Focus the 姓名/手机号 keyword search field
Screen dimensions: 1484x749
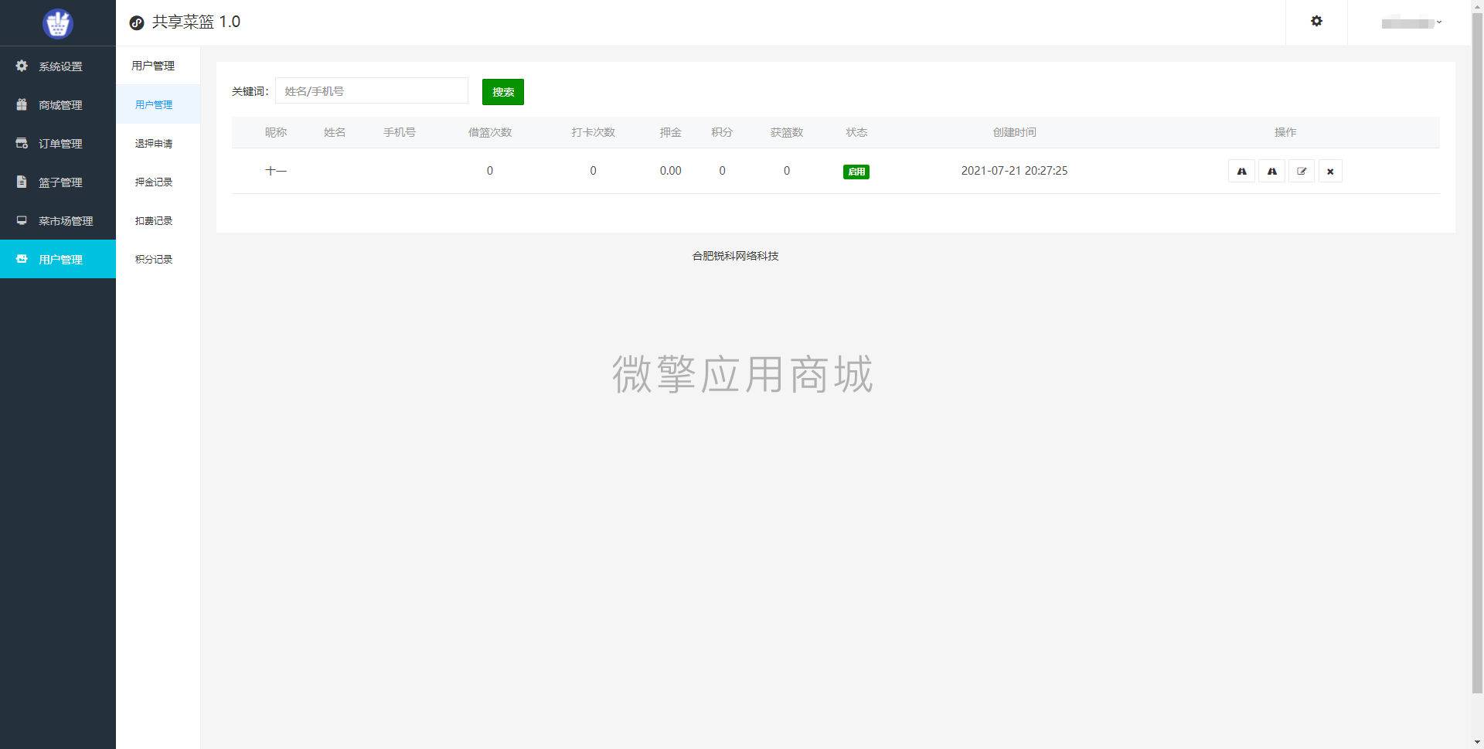(372, 91)
